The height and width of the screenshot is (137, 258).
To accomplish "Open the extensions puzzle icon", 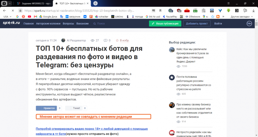I will pos(245,11).
